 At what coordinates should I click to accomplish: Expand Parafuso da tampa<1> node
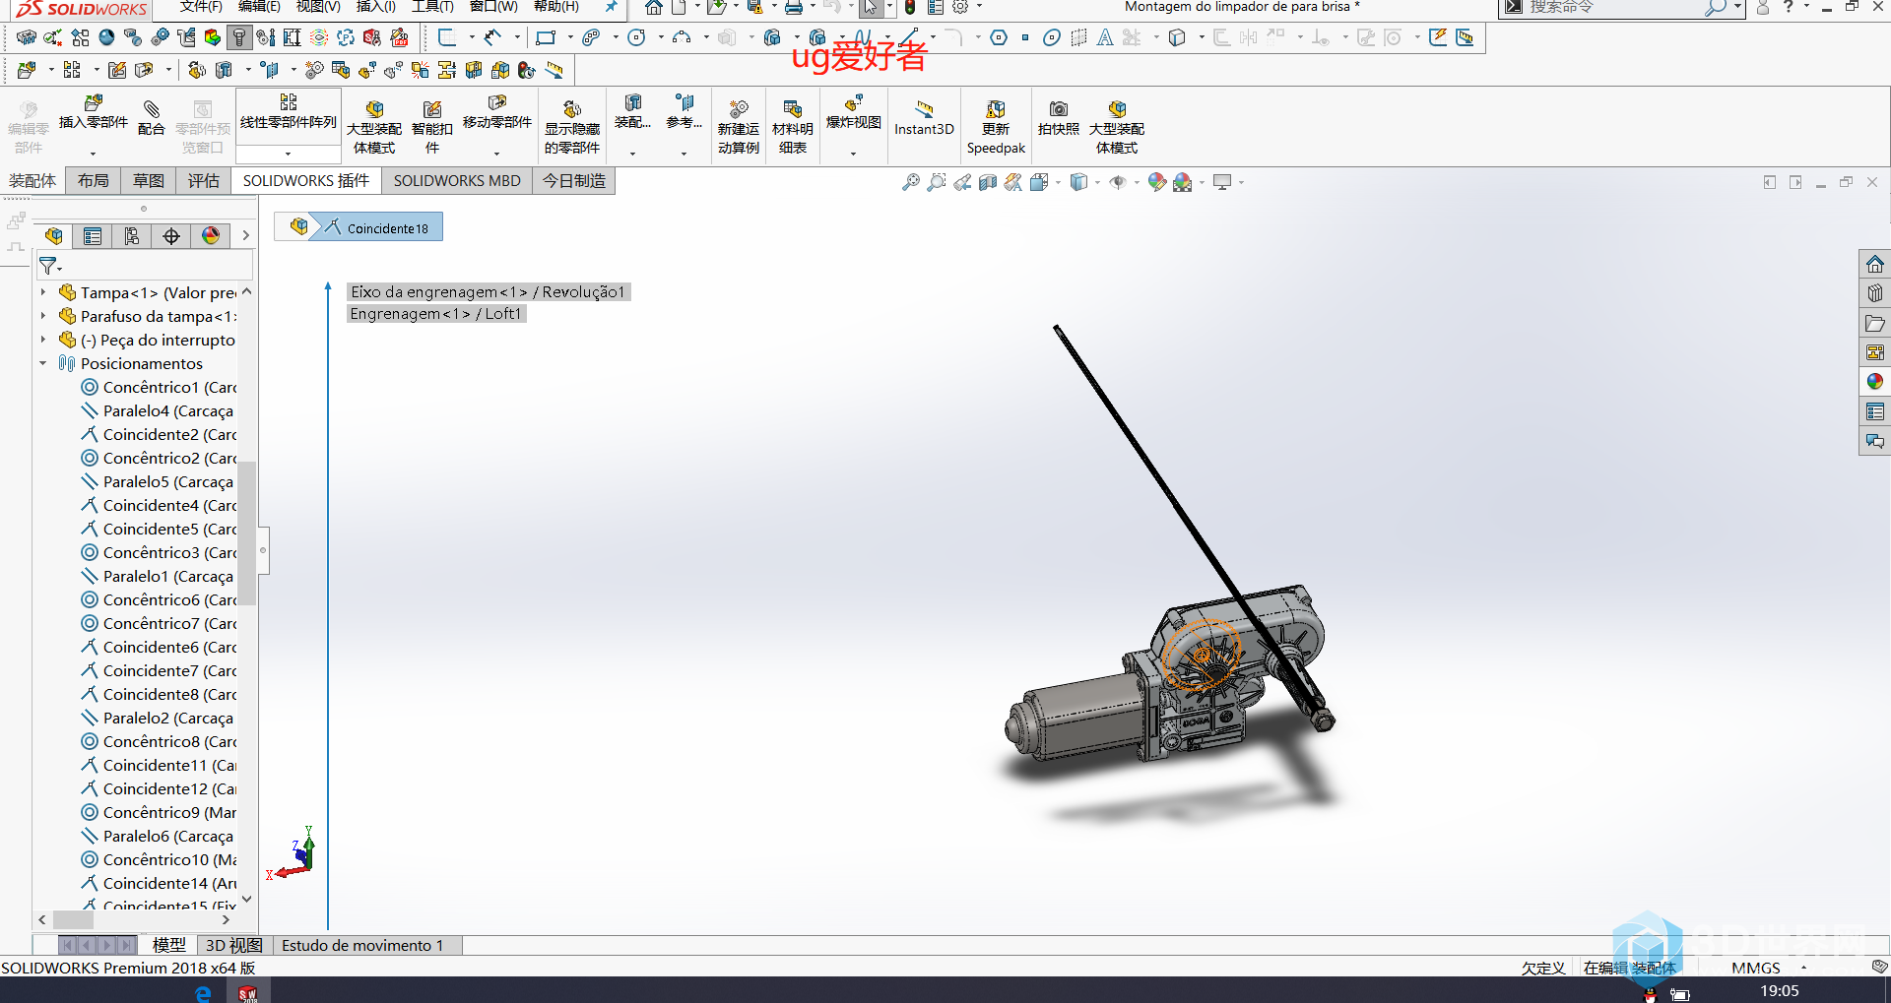click(x=43, y=316)
